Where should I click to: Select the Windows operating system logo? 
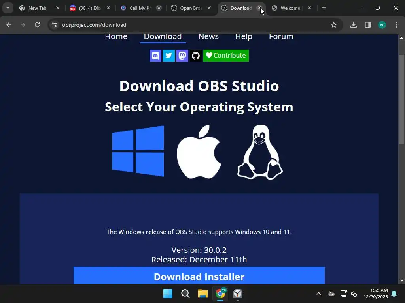pyautogui.click(x=138, y=151)
